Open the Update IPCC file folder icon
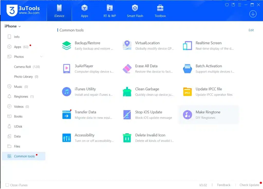 pyautogui.click(x=188, y=92)
